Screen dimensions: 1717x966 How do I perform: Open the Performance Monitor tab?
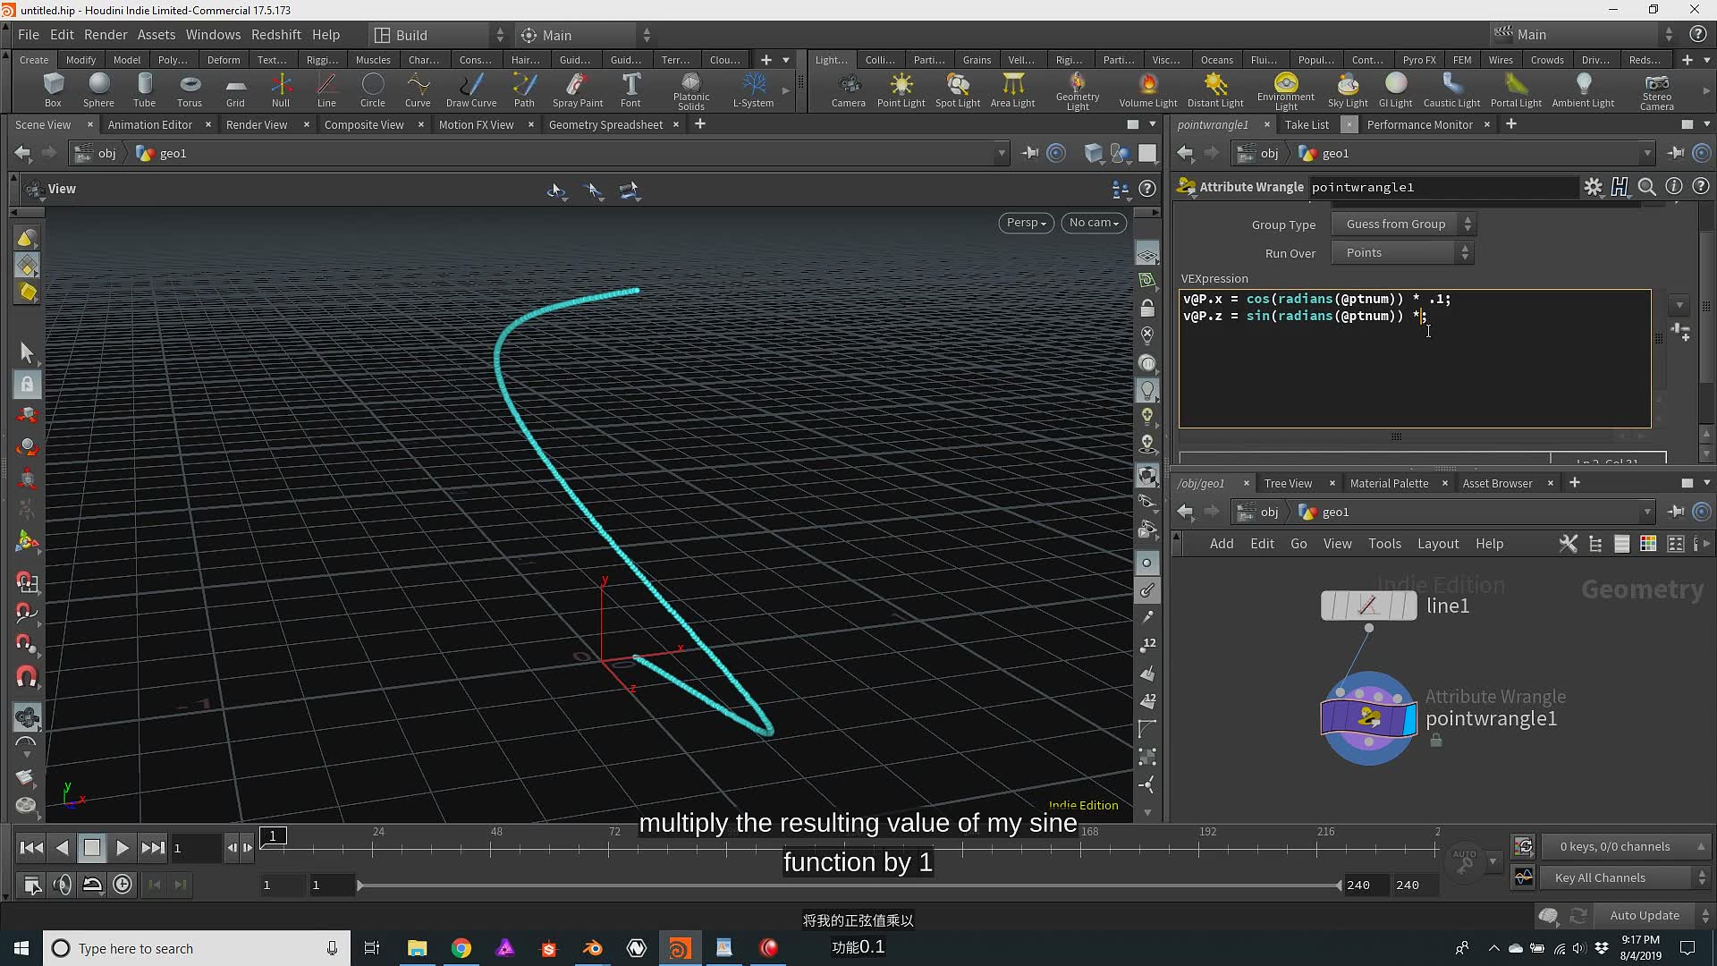pyautogui.click(x=1419, y=124)
